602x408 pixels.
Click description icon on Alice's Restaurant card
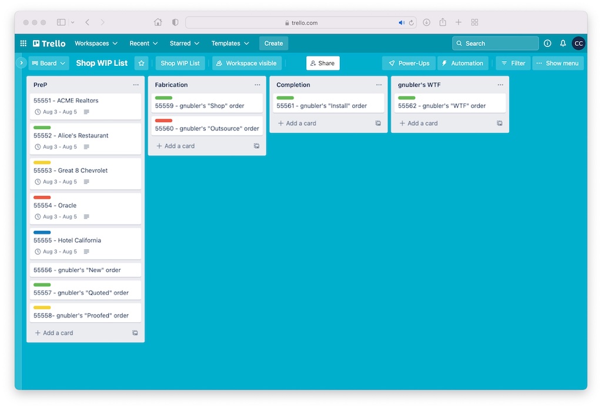tap(86, 147)
